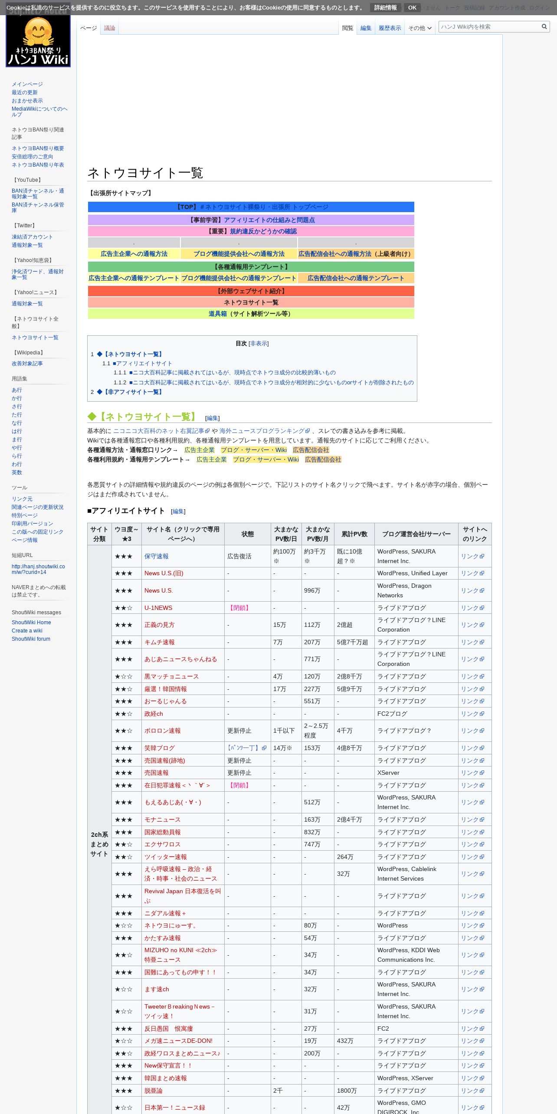Open the 編集 tab

[x=366, y=28]
